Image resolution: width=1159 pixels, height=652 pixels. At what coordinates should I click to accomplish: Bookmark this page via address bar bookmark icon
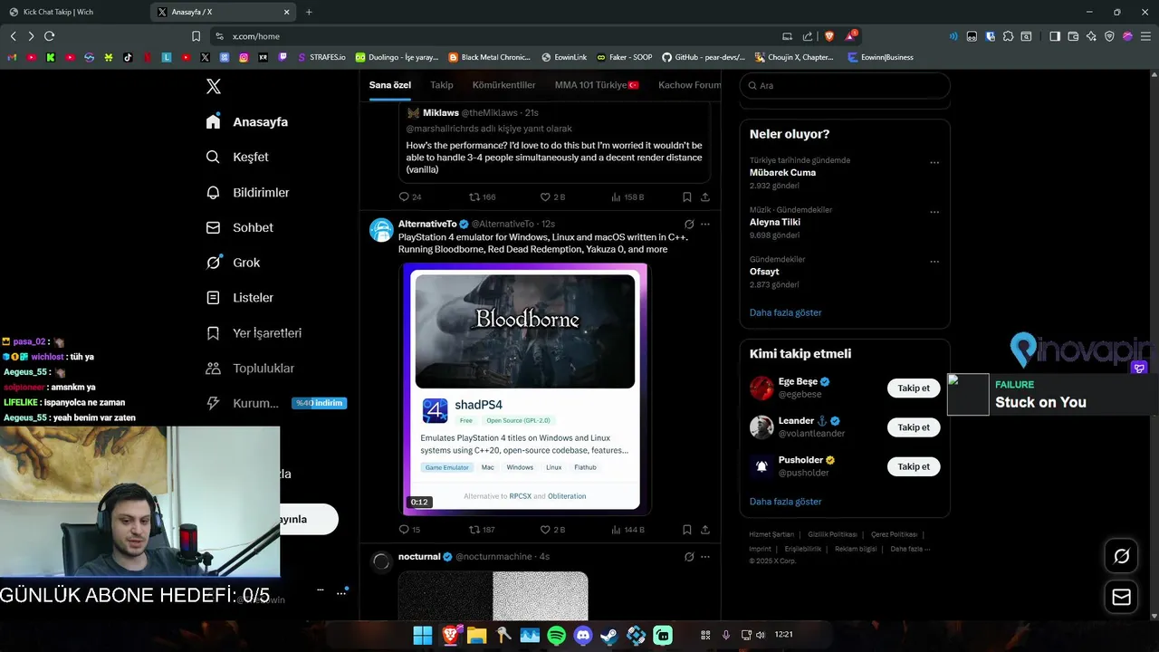[x=196, y=36]
